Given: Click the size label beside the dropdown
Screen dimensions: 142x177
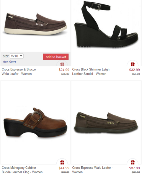Looking at the screenshot, I should (6, 56).
